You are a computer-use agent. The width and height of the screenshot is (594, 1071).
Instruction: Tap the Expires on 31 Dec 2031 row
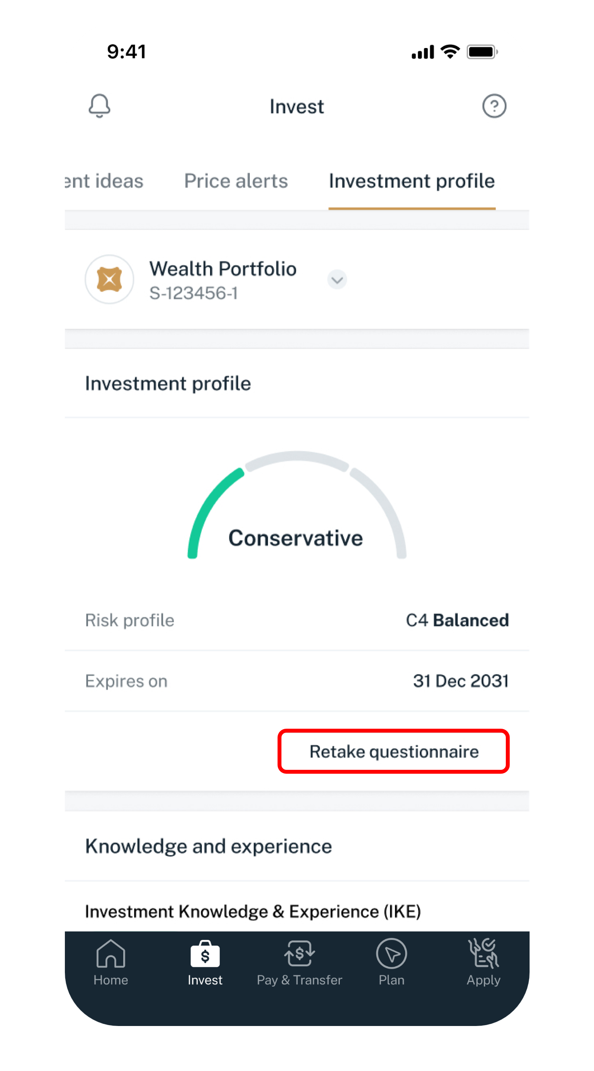coord(297,681)
